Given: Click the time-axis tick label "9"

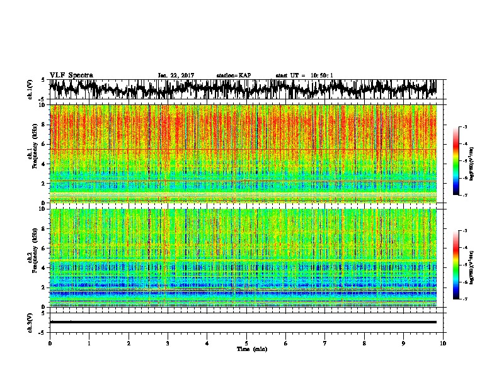Looking at the screenshot, I should point(403,343).
